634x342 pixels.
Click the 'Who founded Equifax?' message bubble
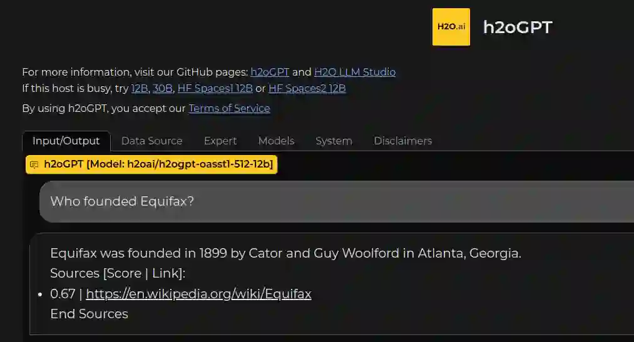[122, 201]
